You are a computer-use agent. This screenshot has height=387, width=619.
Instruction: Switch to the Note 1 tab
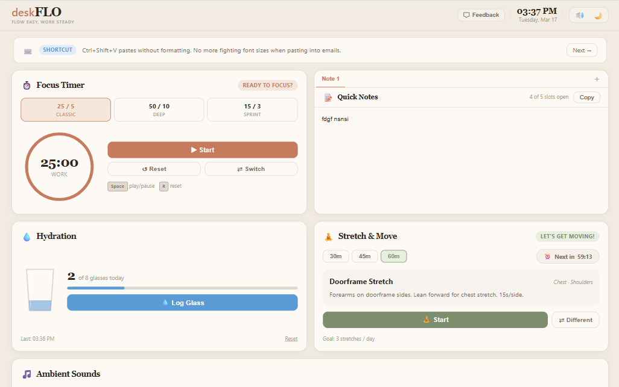pyautogui.click(x=330, y=79)
